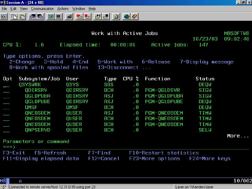This screenshot has height=189, width=252.
Task: Click the 'Status' column header
Action: click(x=205, y=79)
